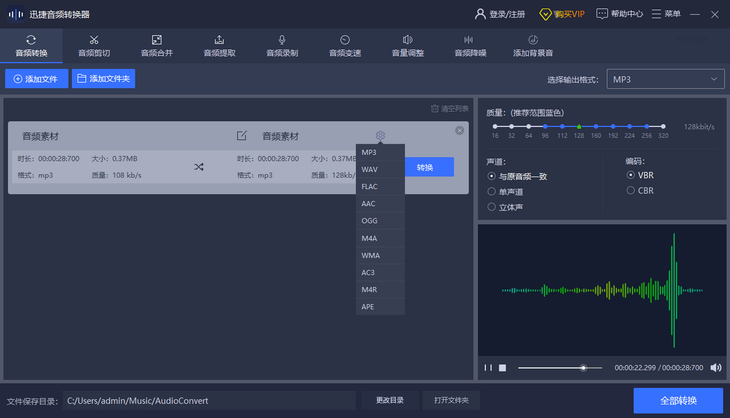Select the 音频变速 speed change tool
The image size is (730, 418).
click(344, 46)
